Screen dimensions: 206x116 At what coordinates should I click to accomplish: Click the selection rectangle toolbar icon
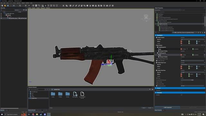click(x=57, y=6)
